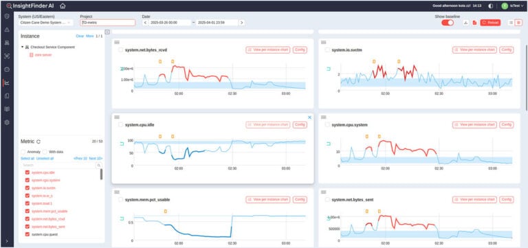Click drag handle on system.net.bytes_sent card

pyautogui.click(x=323, y=192)
